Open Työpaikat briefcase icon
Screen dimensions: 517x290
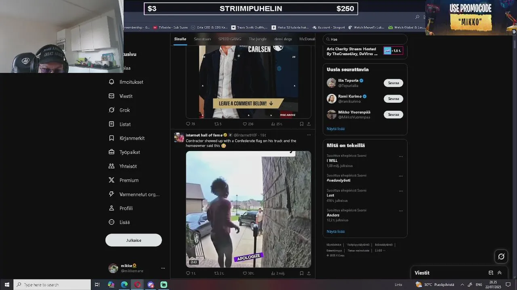coord(111,152)
